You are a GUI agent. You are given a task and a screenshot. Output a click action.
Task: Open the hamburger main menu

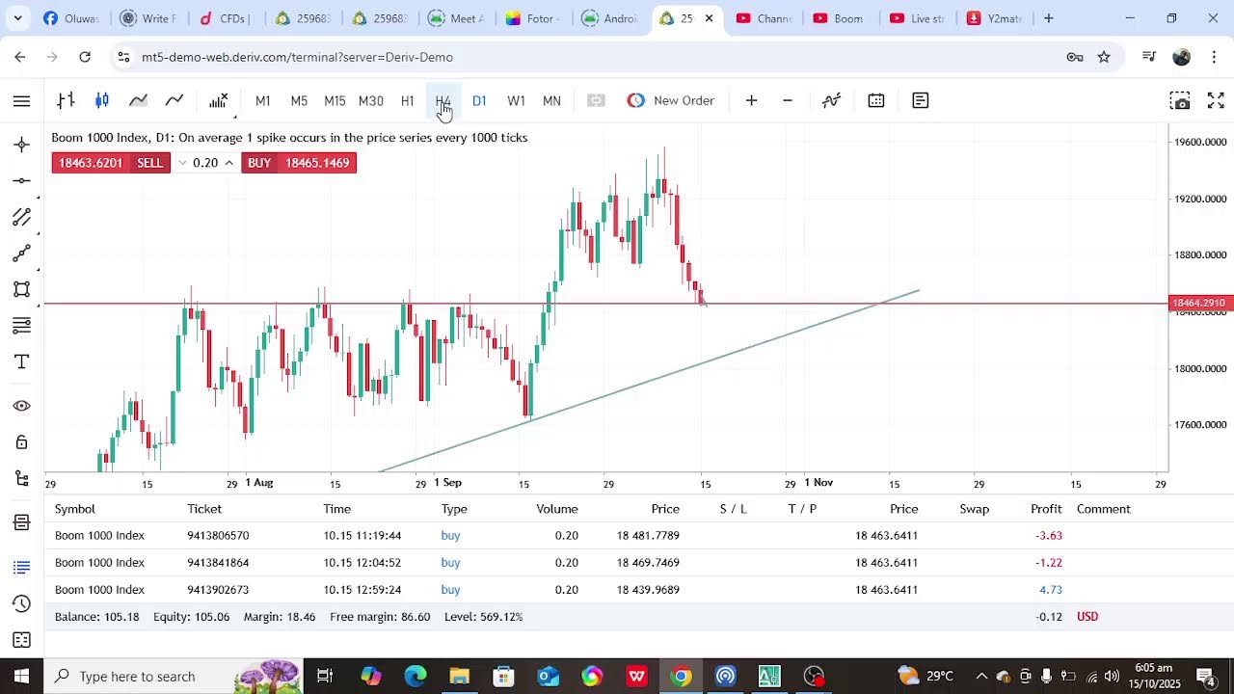click(x=21, y=100)
